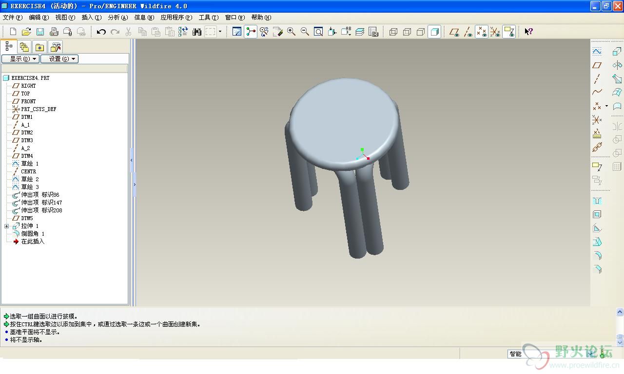Click the Regenerate model icon
This screenshot has height=374, width=624.
[183, 32]
